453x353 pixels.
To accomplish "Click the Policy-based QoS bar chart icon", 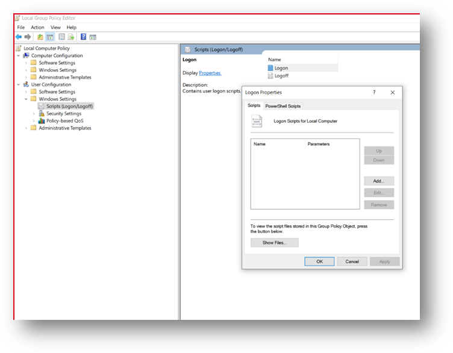I will 42,120.
